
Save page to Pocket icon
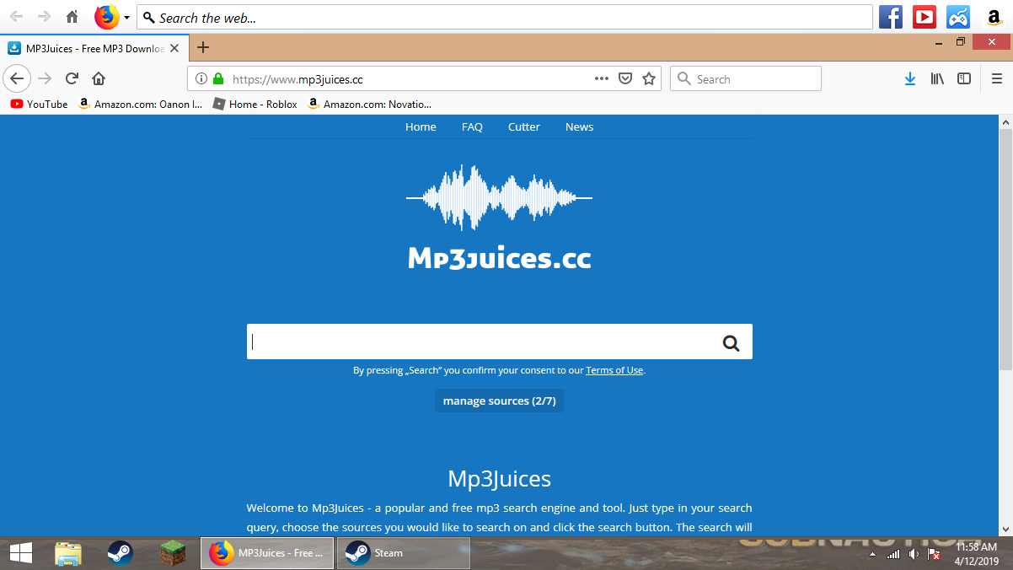pos(625,78)
